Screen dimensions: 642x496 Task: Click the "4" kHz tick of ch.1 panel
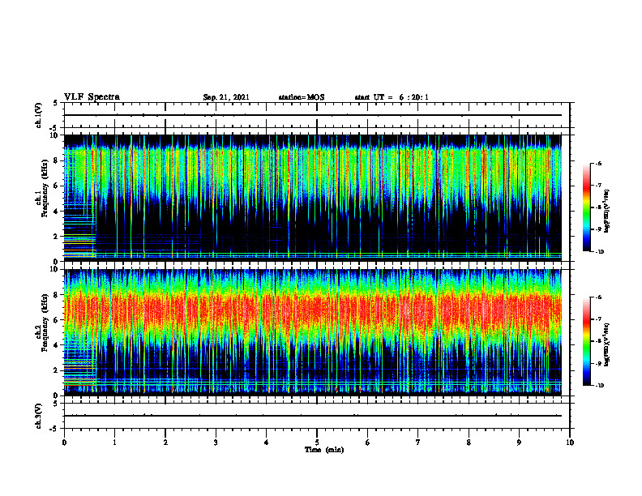57,212
